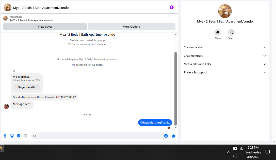Click the '@Mya MartinezThanks' sent message
Screen dimensions: 276x160
[155, 123]
